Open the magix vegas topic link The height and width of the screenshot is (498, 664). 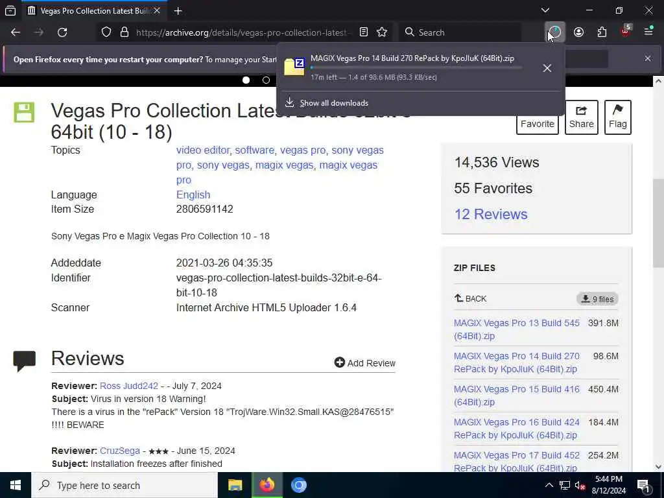coord(284,165)
